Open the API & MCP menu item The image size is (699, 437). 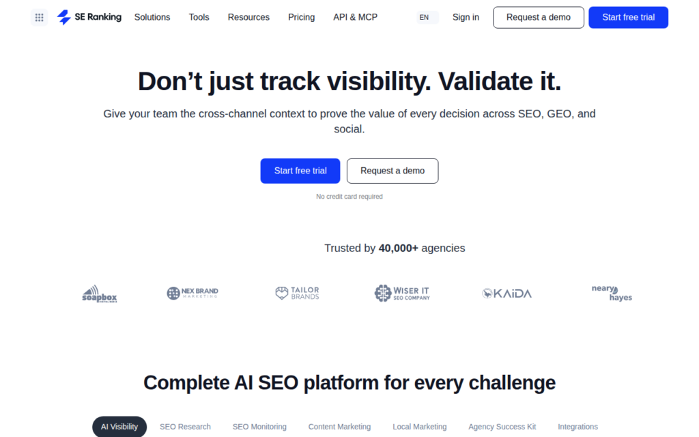pyautogui.click(x=355, y=17)
